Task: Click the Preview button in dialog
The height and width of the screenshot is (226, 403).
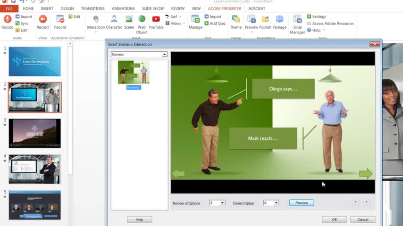Action: point(302,203)
